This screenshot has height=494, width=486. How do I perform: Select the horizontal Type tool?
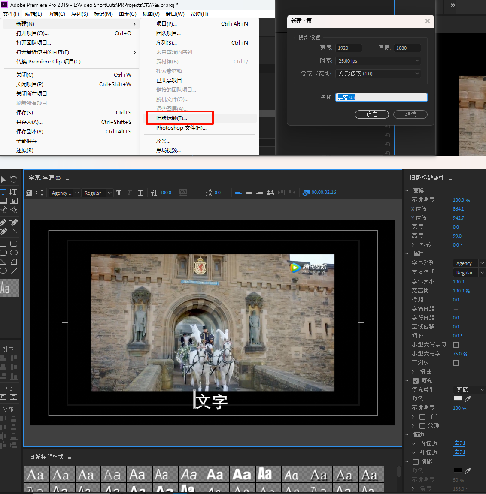pos(3,192)
